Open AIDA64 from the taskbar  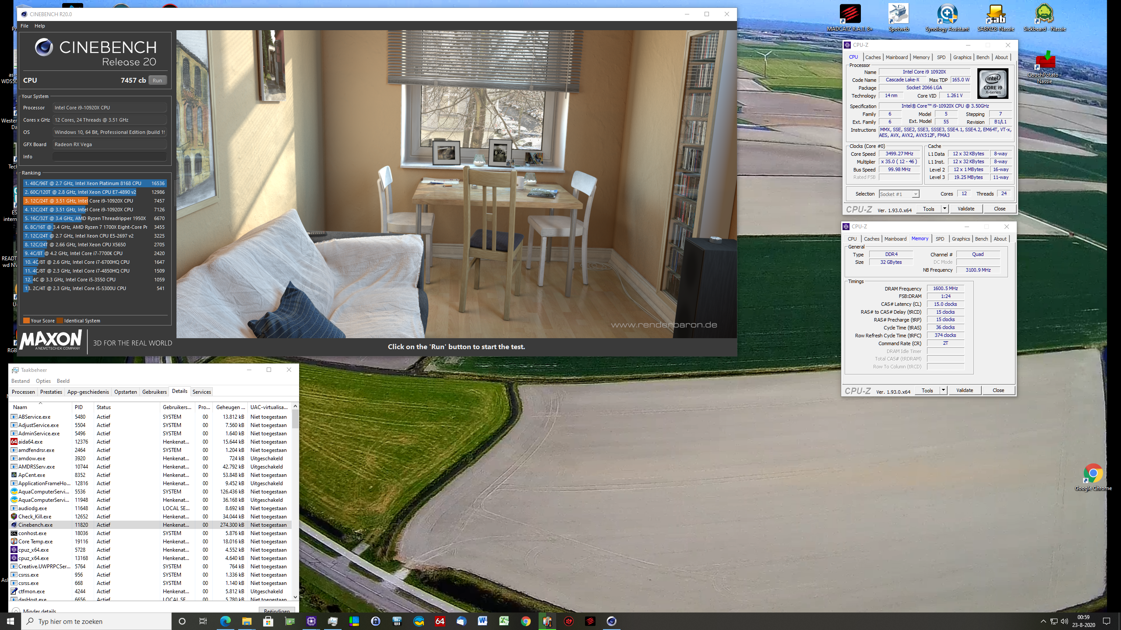click(440, 621)
